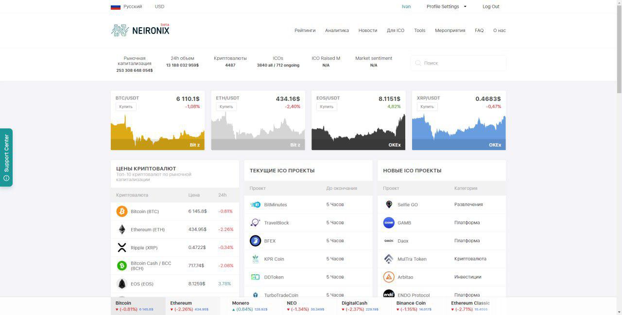
Task: Select Ethereum in the bottom ticker
Action: 193,306
